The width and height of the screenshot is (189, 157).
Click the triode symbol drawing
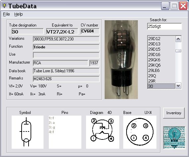click(28, 132)
